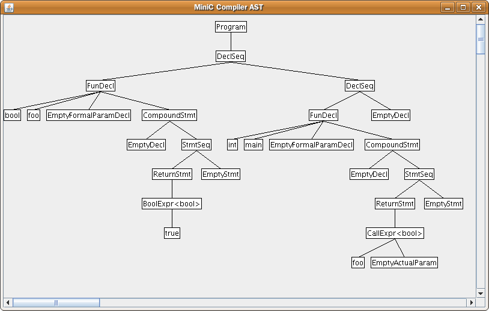This screenshot has height=311, width=489.
Task: Click the vertical scrollbar up arrow
Action: point(481,19)
